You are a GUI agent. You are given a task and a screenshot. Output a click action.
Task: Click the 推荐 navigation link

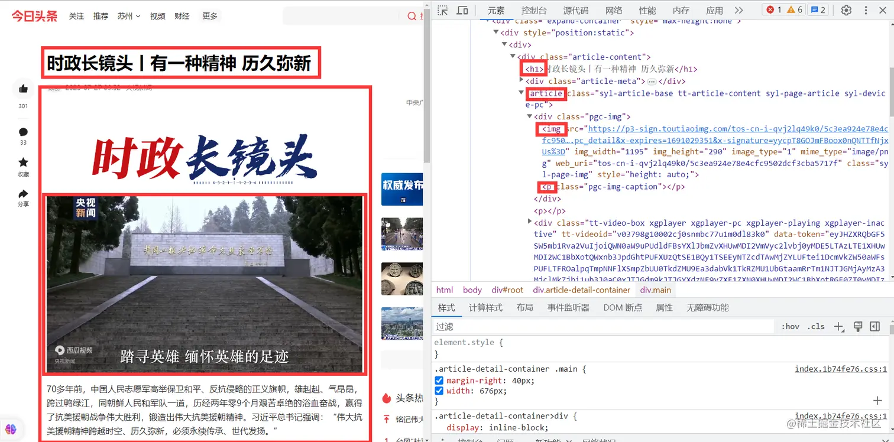(x=101, y=17)
